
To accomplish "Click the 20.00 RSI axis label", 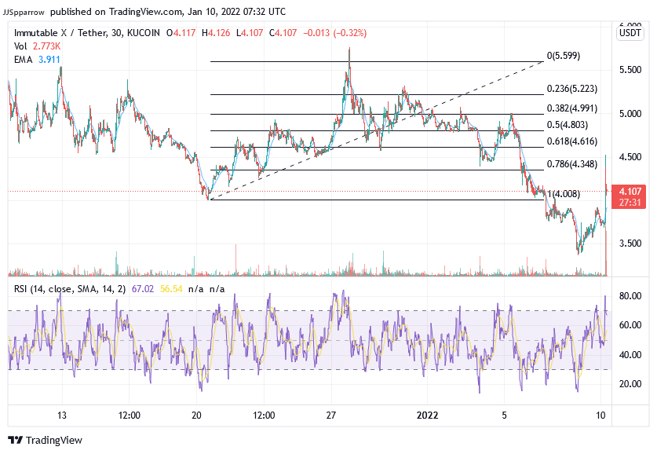I will [x=630, y=384].
